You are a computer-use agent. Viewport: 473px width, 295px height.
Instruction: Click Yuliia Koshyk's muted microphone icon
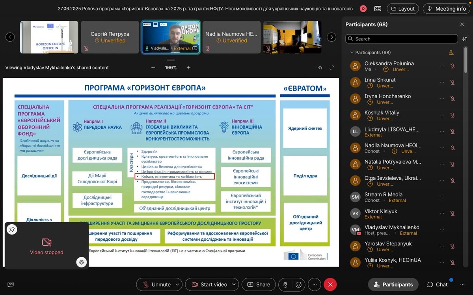[x=453, y=263]
